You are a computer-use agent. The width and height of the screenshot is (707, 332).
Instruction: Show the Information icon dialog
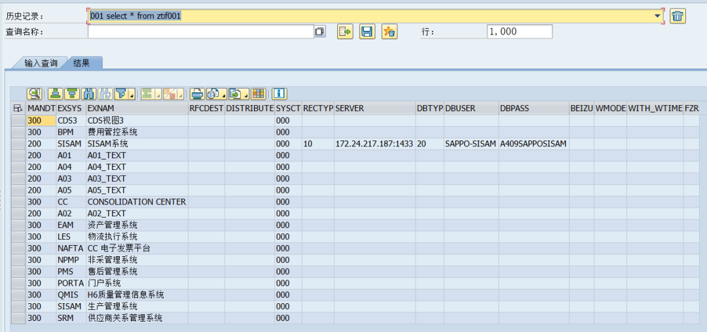point(280,93)
